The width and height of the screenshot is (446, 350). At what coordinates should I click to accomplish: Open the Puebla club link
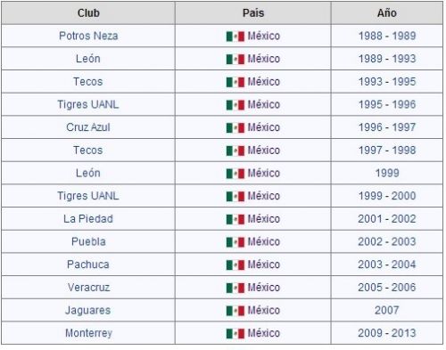pyautogui.click(x=88, y=241)
